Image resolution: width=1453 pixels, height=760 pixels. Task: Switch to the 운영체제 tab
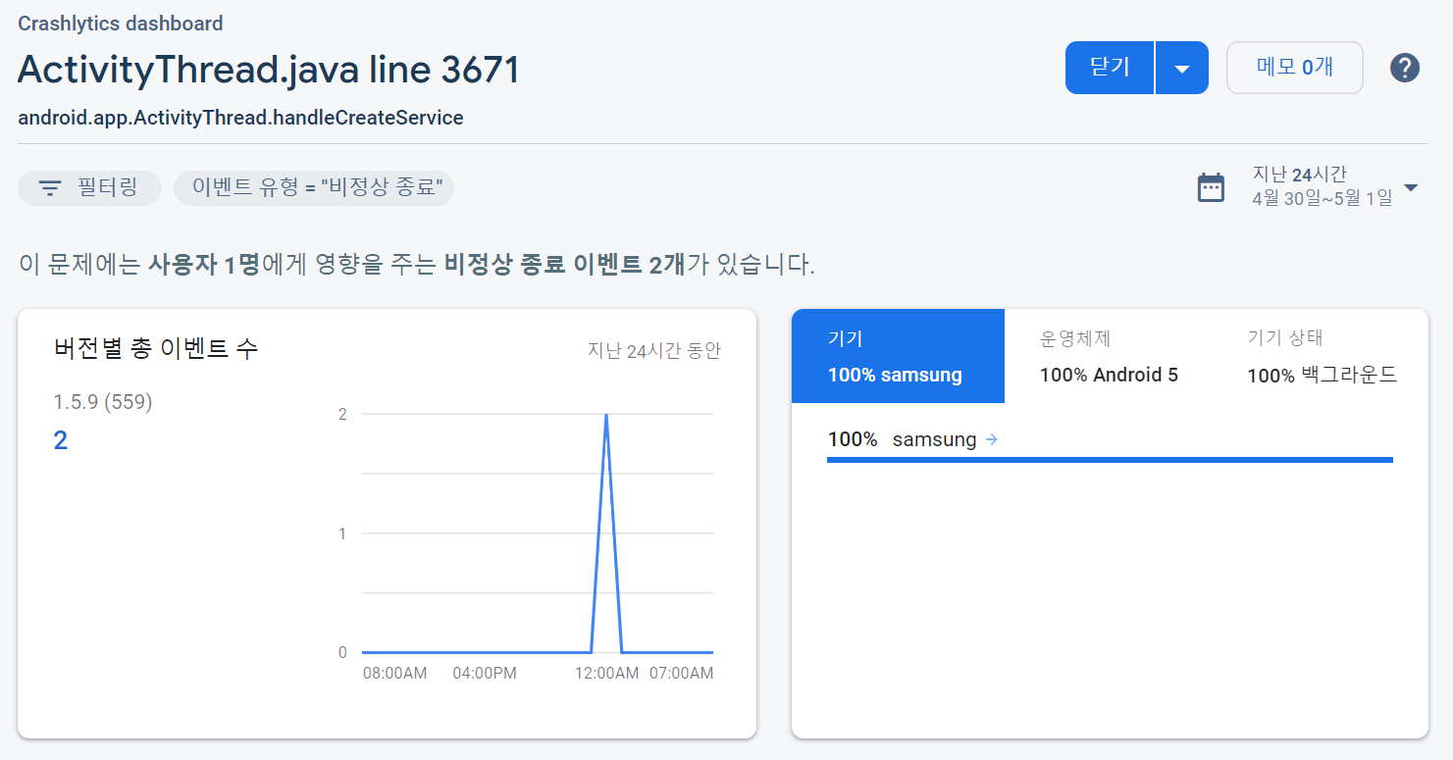click(1109, 356)
